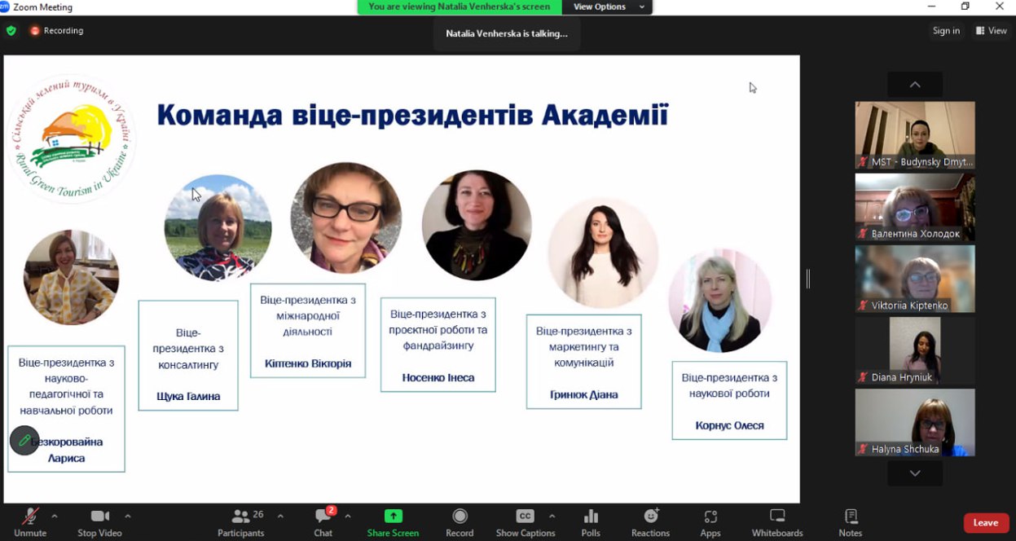Expand audio options arrow beside Unmute

pyautogui.click(x=55, y=516)
